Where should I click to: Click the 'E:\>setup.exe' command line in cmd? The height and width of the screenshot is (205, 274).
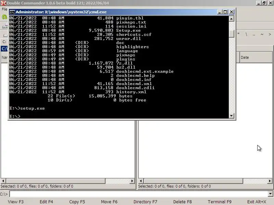pyautogui.click(x=27, y=108)
